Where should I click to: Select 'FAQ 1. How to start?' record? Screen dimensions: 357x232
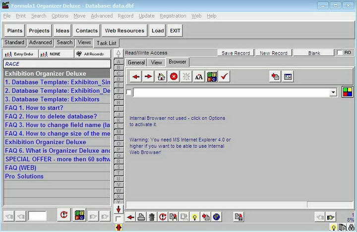coord(57,108)
